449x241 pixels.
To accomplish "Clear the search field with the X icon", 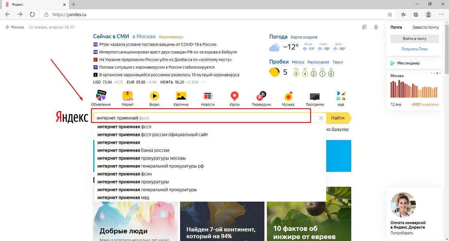I will tap(321, 118).
